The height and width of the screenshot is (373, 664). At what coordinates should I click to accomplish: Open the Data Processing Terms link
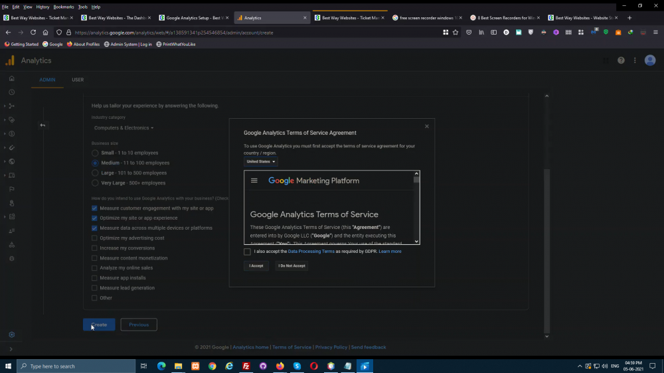[x=311, y=252]
